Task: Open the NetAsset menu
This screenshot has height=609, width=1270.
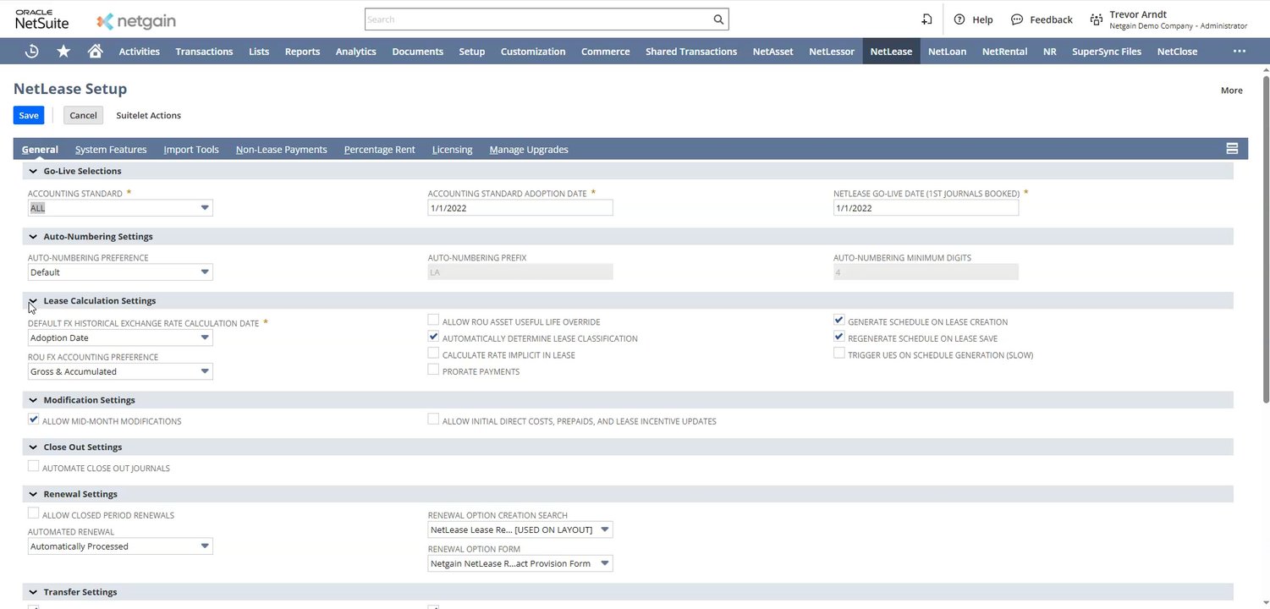Action: pos(773,52)
